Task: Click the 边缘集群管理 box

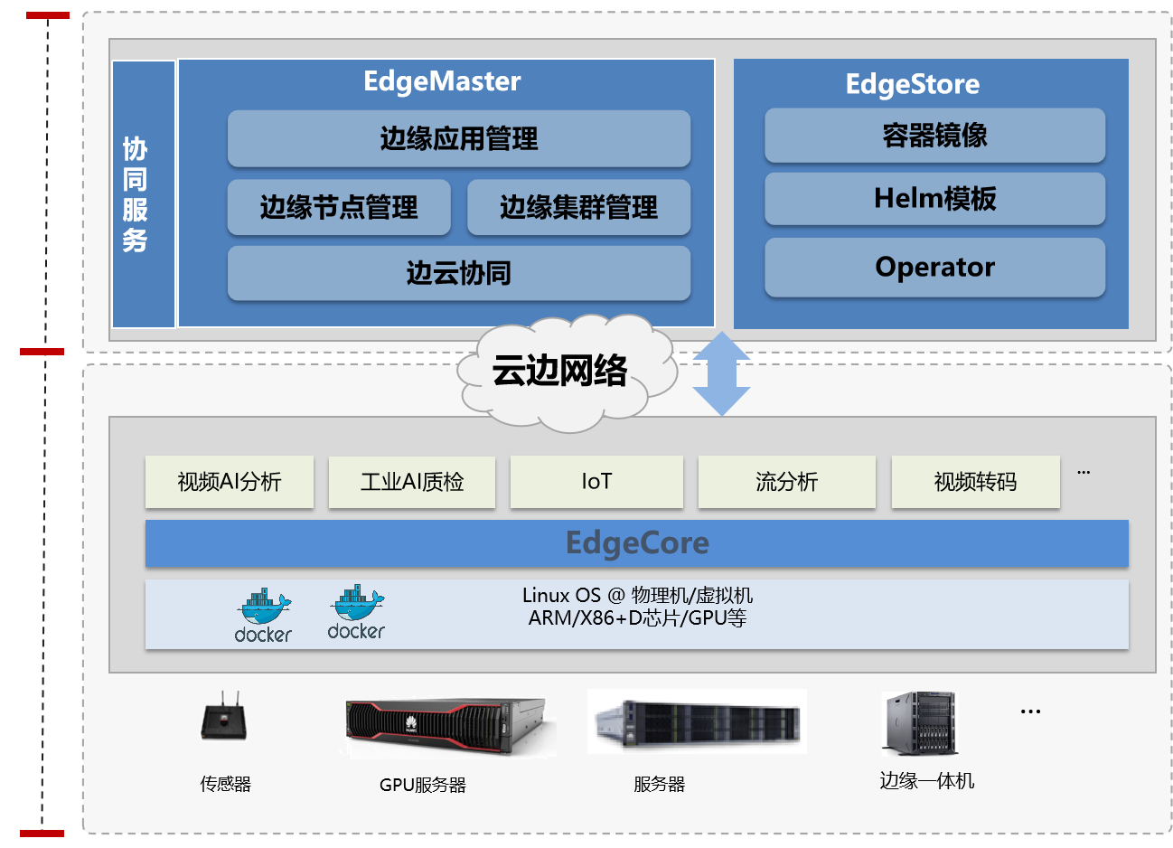Action: pos(578,207)
